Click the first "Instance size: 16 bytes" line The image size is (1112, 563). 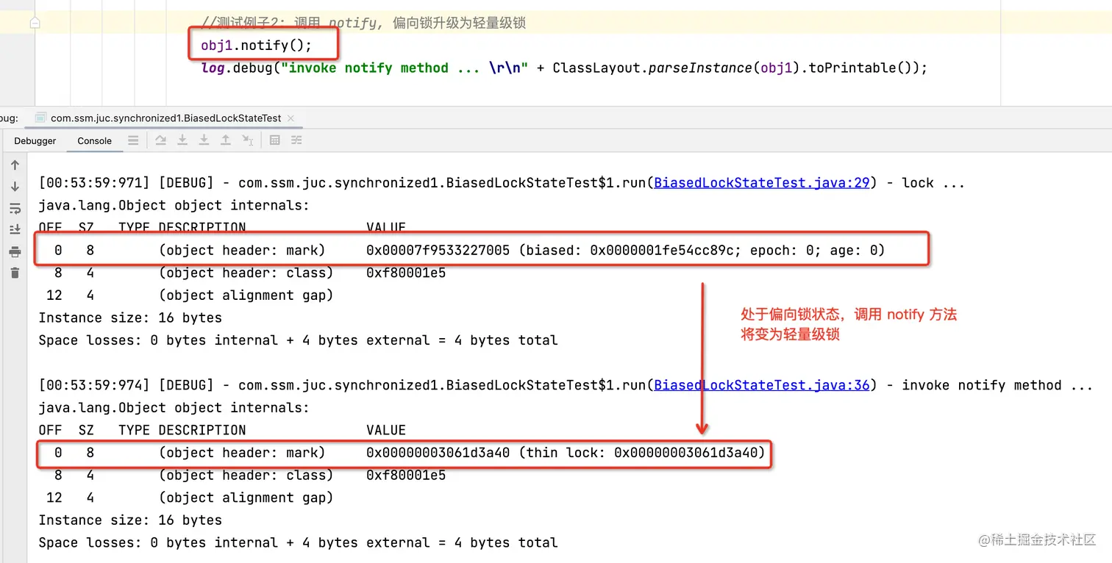tap(130, 318)
